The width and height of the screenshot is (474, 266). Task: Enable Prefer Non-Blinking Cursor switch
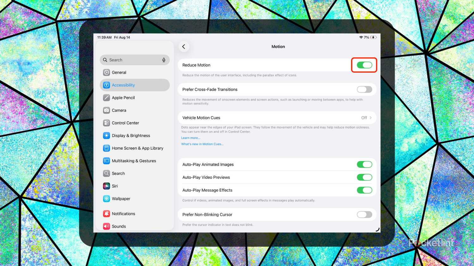click(x=364, y=215)
